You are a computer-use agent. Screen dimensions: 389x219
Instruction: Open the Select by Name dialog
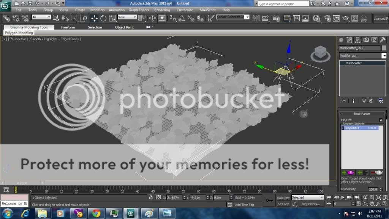click(65, 18)
